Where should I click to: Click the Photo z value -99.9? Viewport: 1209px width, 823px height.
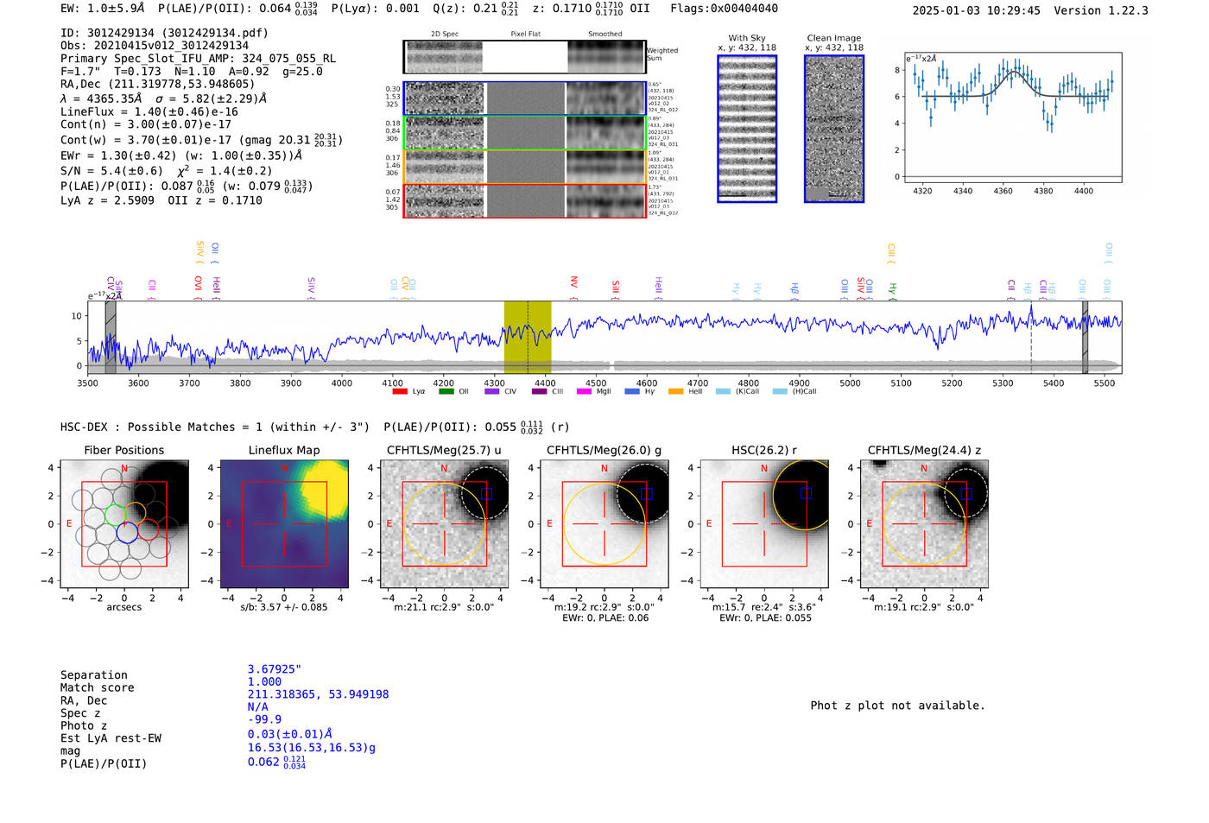[x=264, y=719]
